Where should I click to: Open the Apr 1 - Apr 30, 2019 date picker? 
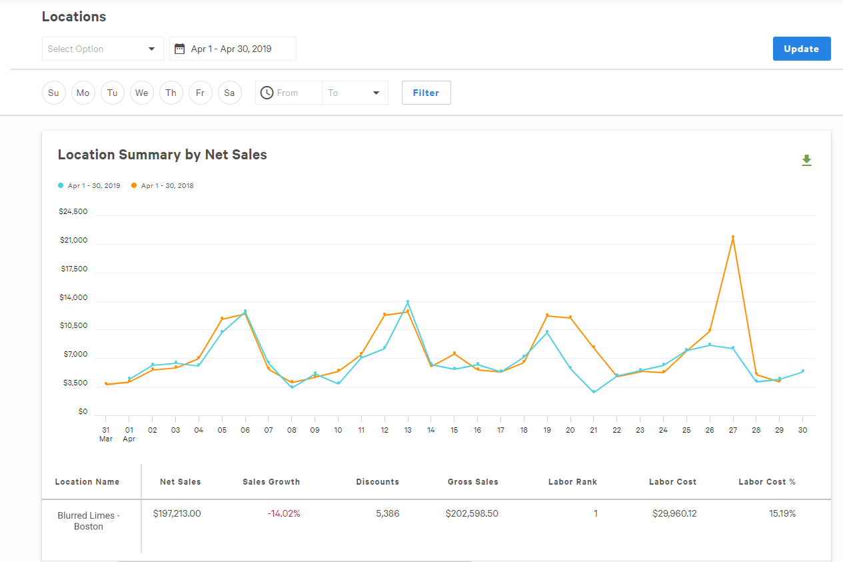coord(232,49)
